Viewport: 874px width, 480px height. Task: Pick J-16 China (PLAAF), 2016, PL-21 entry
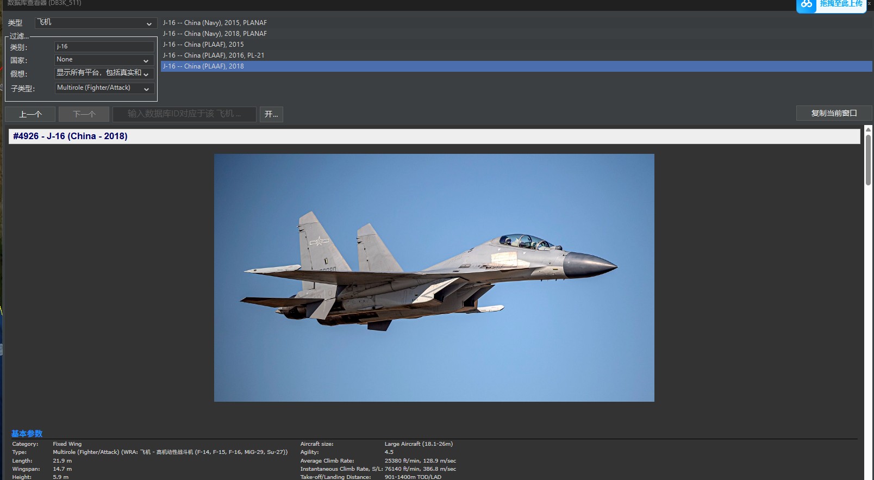pos(214,55)
